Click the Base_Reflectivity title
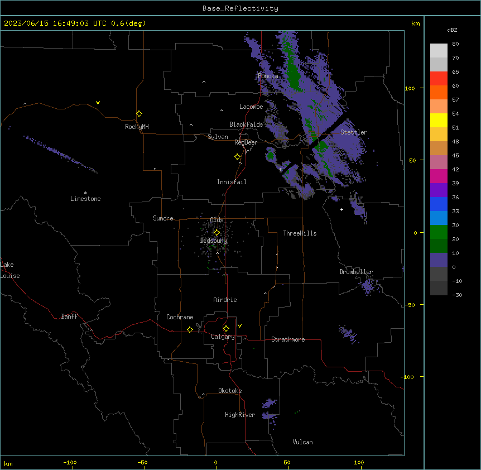Viewport: 481px width, 470px height. 240,8
